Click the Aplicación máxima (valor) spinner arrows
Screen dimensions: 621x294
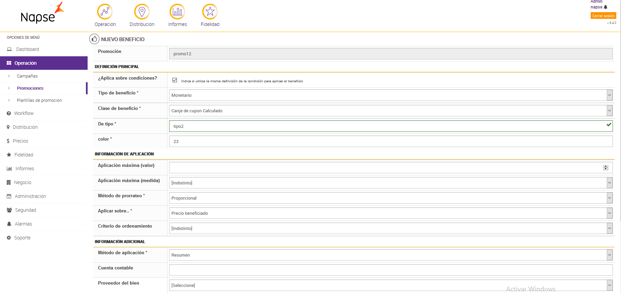tap(606, 168)
